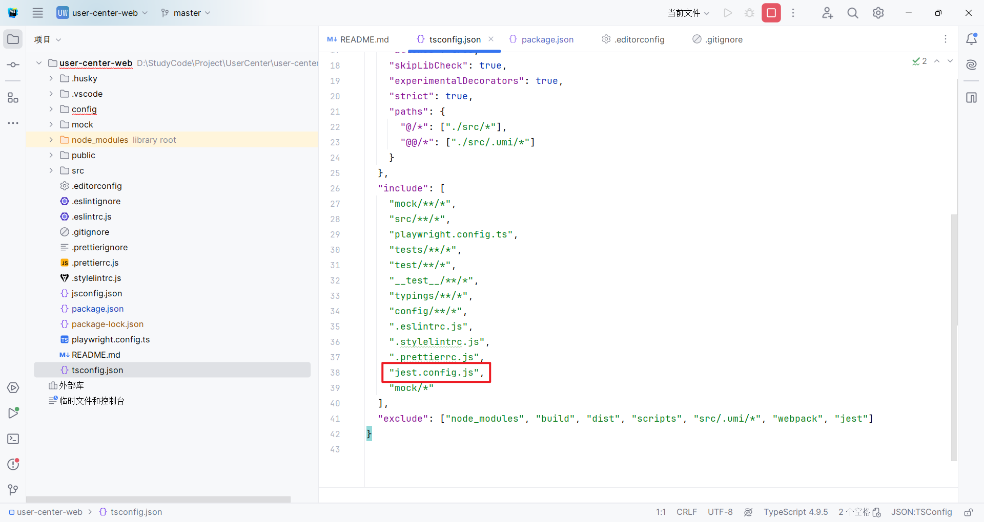This screenshot has height=522, width=984.
Task: Open the Terminal tool window
Action: [x=13, y=439]
